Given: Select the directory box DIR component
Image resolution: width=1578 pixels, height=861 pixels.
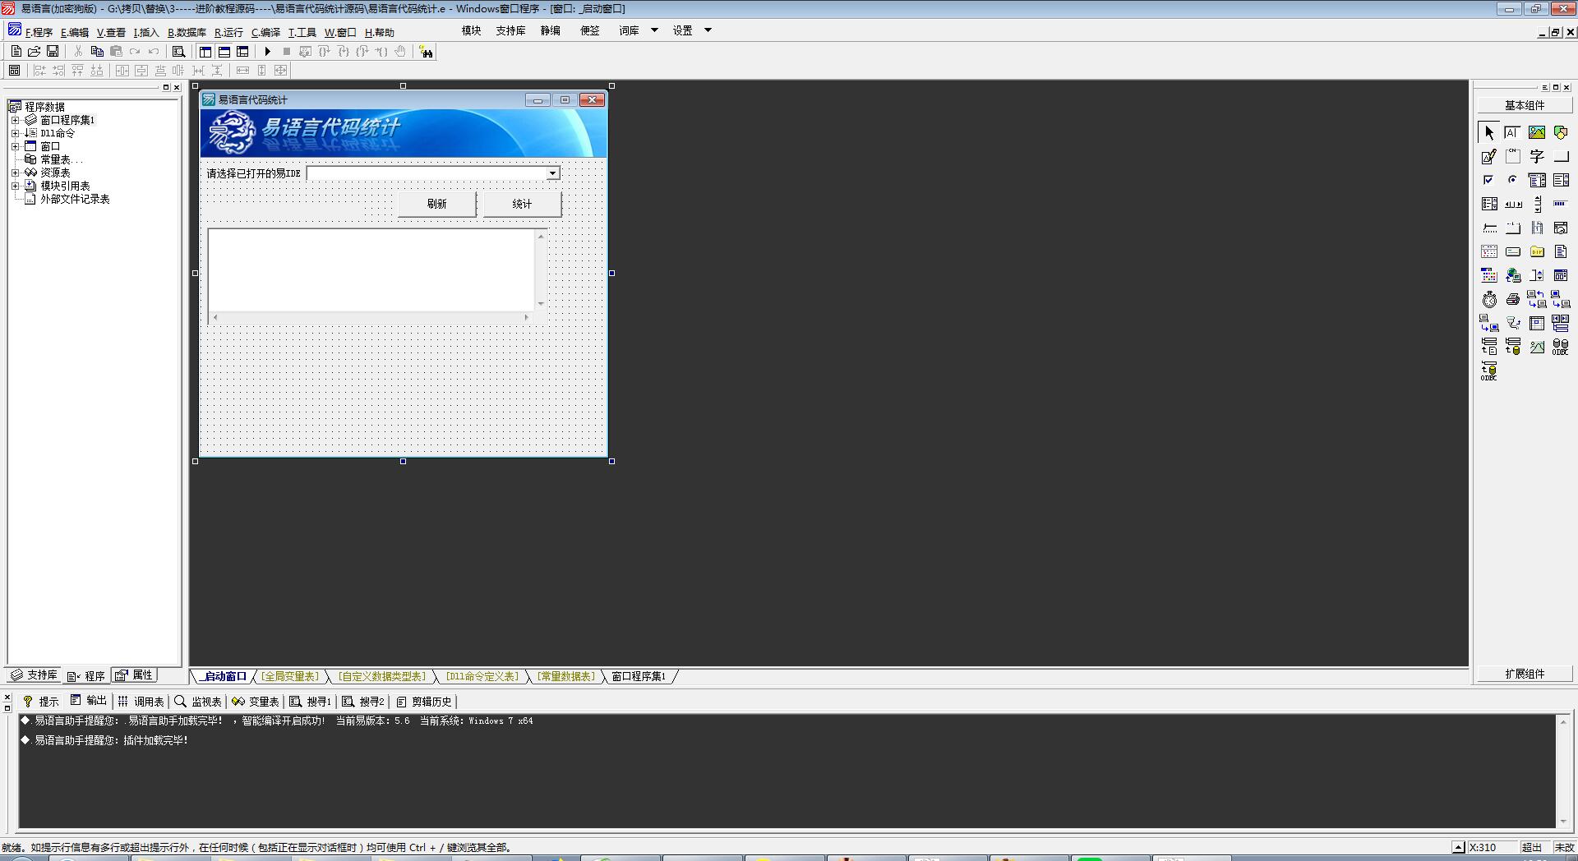Looking at the screenshot, I should [x=1537, y=251].
